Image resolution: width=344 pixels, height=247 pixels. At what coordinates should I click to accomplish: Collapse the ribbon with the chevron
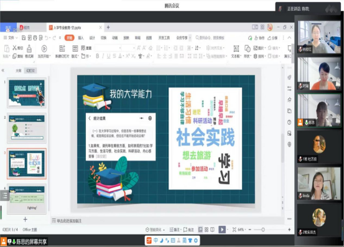[289, 38]
